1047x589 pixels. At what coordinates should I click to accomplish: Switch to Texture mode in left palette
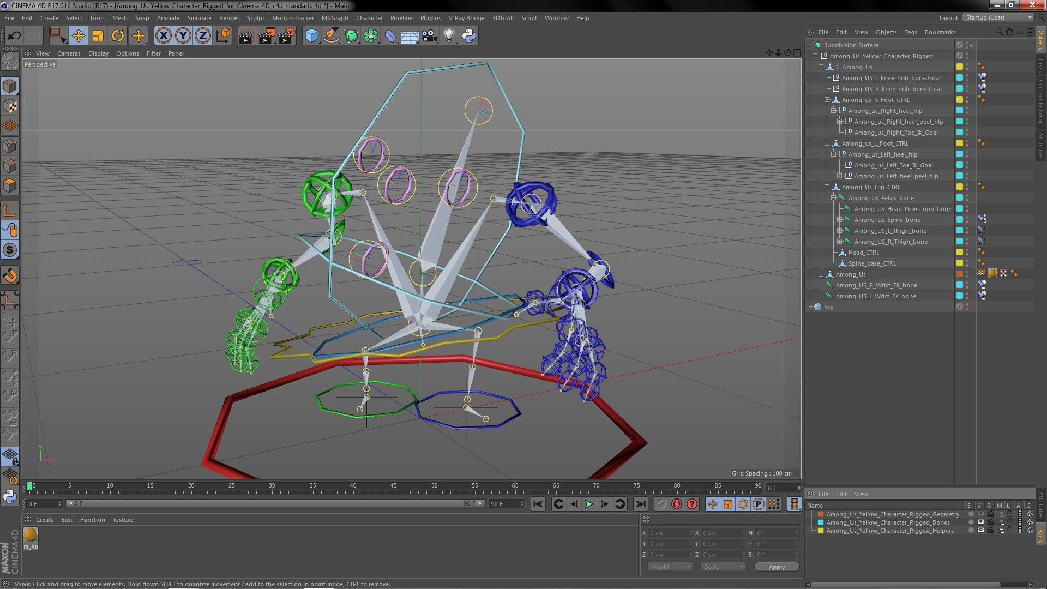click(10, 106)
